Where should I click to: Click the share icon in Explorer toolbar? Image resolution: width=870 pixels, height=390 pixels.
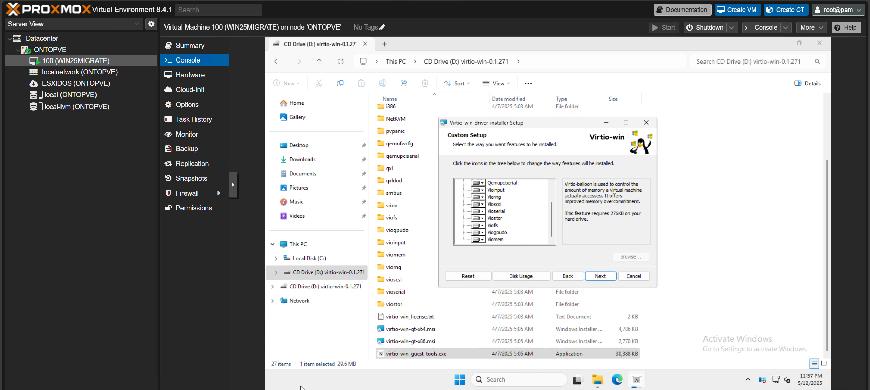[404, 83]
